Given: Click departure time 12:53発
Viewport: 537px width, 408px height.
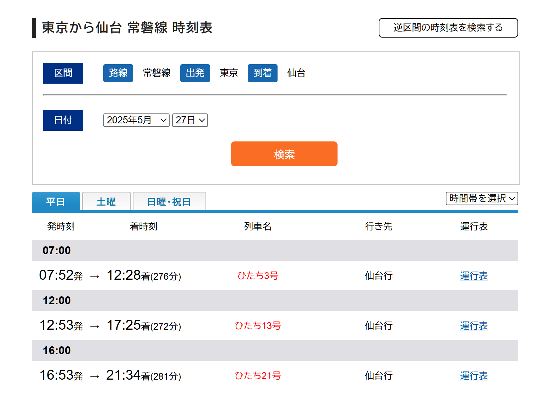Looking at the screenshot, I should point(61,325).
